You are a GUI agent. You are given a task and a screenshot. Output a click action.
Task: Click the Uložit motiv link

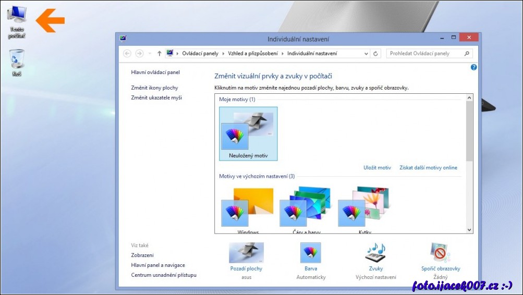pos(377,168)
